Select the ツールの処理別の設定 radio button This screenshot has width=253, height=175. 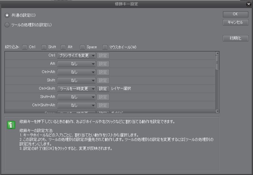pos(7,25)
